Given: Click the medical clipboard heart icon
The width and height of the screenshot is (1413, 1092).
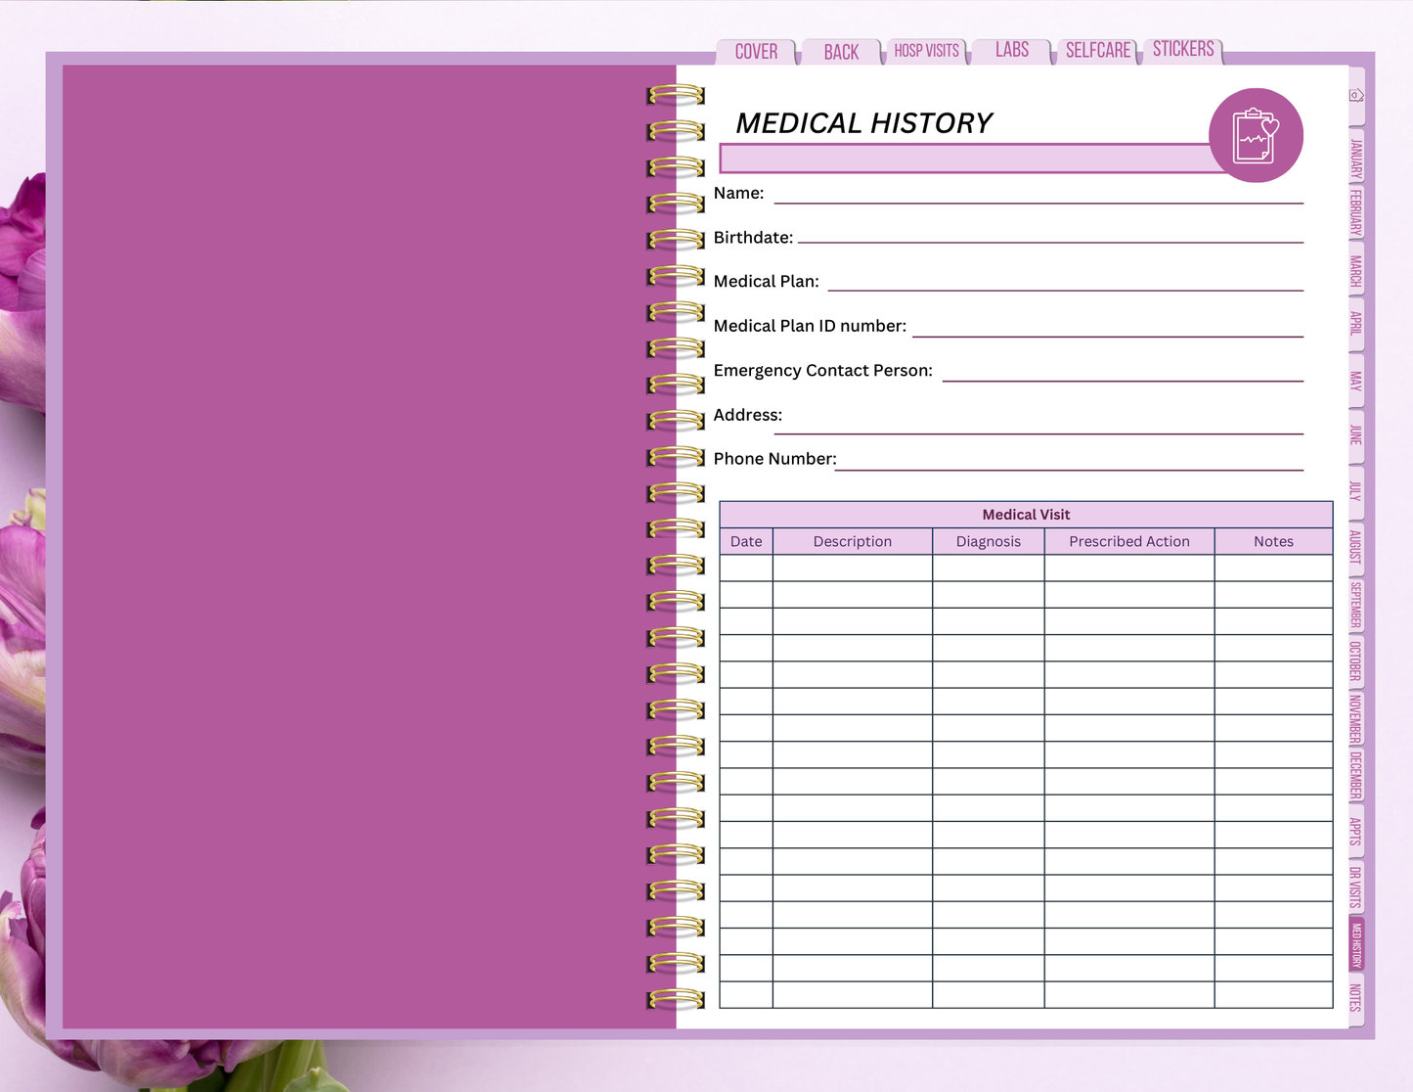Looking at the screenshot, I should pos(1256,136).
